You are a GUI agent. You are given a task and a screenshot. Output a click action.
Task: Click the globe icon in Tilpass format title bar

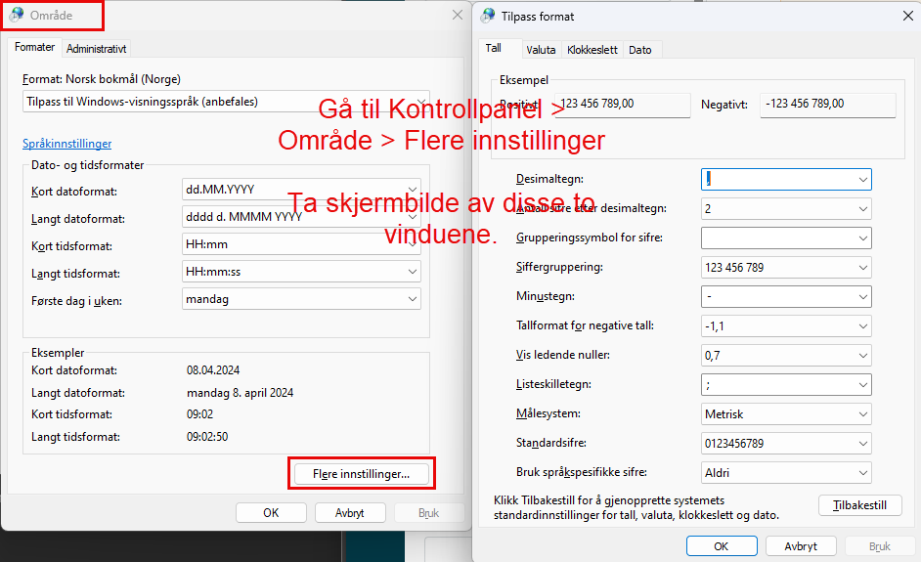pos(488,17)
